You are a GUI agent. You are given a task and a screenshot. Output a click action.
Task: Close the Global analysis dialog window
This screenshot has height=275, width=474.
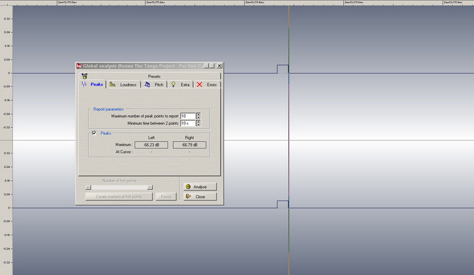tap(219, 66)
